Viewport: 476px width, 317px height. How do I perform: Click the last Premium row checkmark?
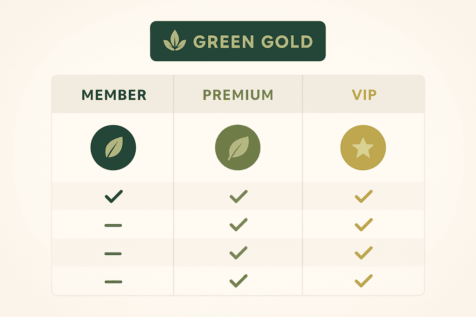[x=238, y=281]
